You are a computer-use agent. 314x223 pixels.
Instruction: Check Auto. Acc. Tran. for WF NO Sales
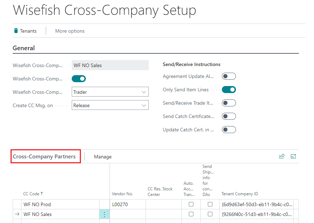click(191, 214)
